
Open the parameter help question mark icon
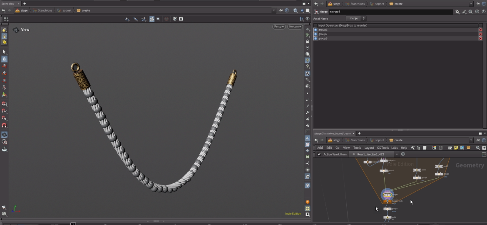(483, 12)
